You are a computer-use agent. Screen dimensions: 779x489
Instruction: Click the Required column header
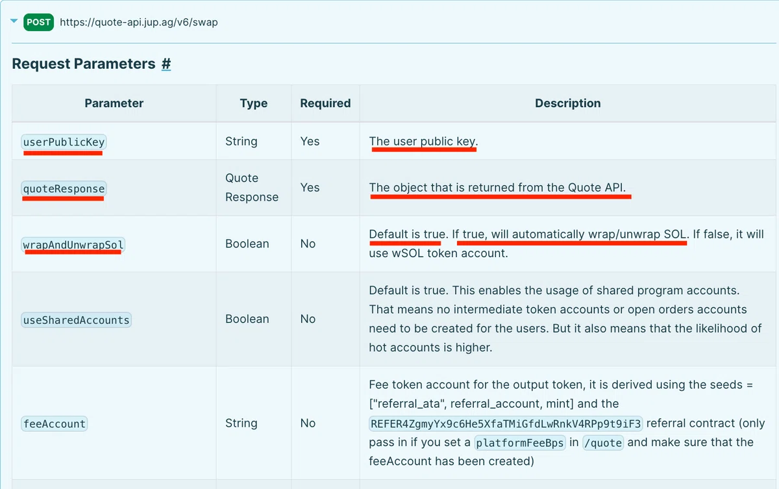[x=325, y=103]
